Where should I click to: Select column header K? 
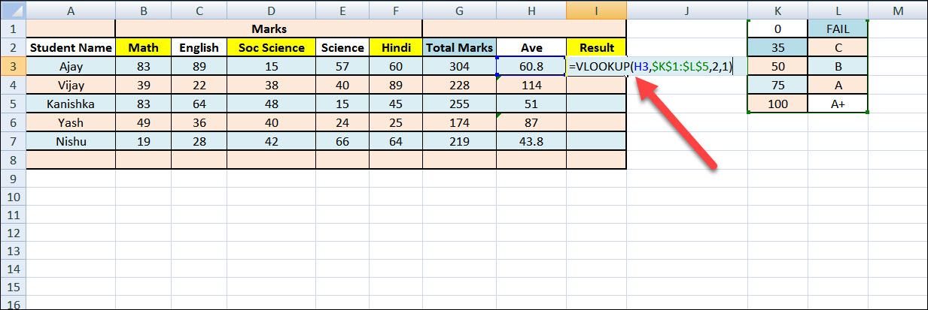(777, 11)
